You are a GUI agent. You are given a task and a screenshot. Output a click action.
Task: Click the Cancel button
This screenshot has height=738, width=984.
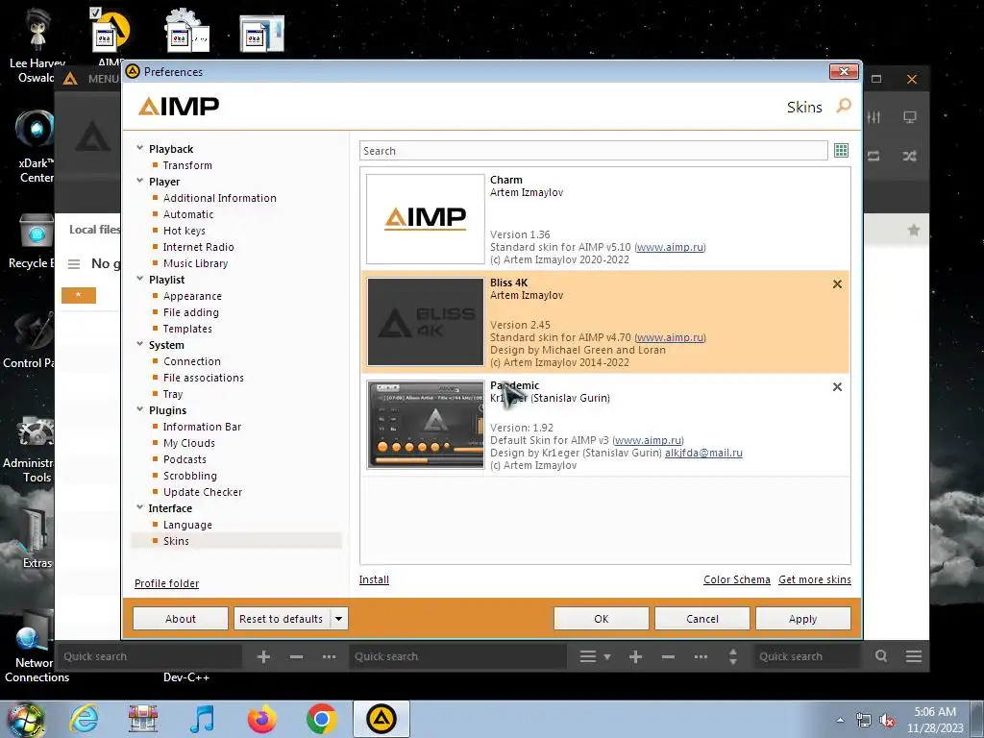pyautogui.click(x=702, y=619)
